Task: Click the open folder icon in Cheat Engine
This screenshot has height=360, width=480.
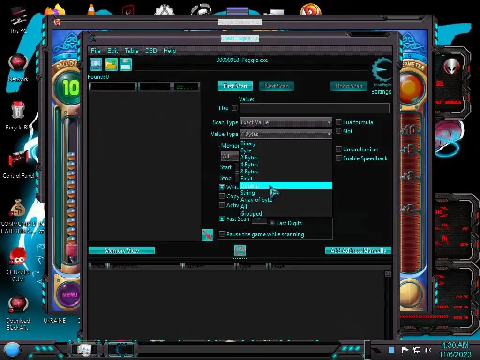Action: (111, 65)
